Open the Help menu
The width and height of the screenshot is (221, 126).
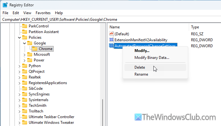click(x=59, y=13)
